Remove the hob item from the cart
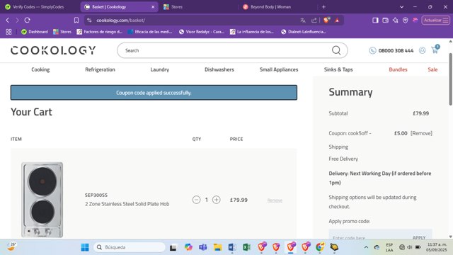The width and height of the screenshot is (453, 255). coord(275,200)
